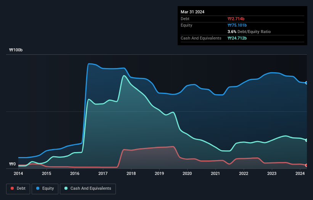Click the red Debt legend dot
This screenshot has width=313, height=200.
click(x=12, y=188)
